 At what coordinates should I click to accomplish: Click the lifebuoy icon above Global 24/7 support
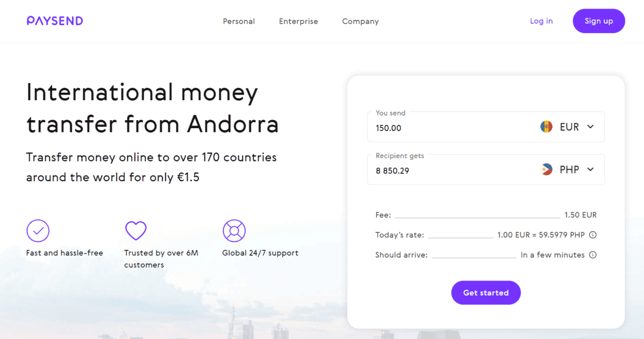234,231
